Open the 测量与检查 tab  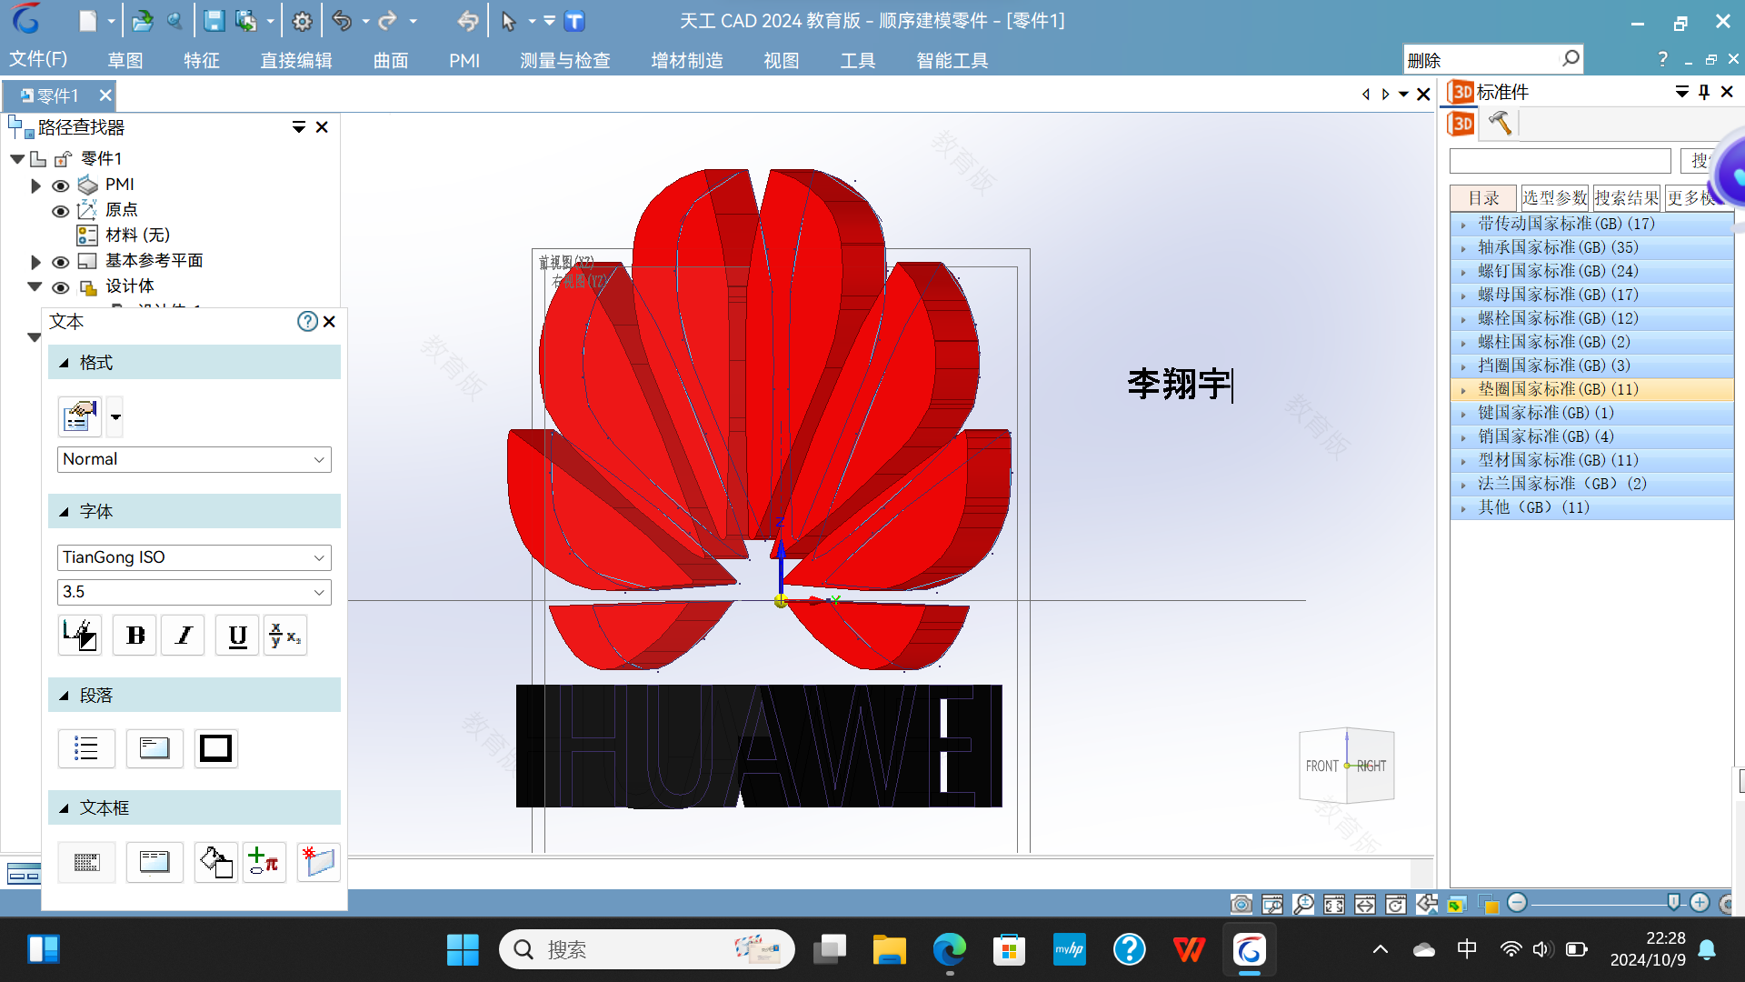[x=565, y=60]
